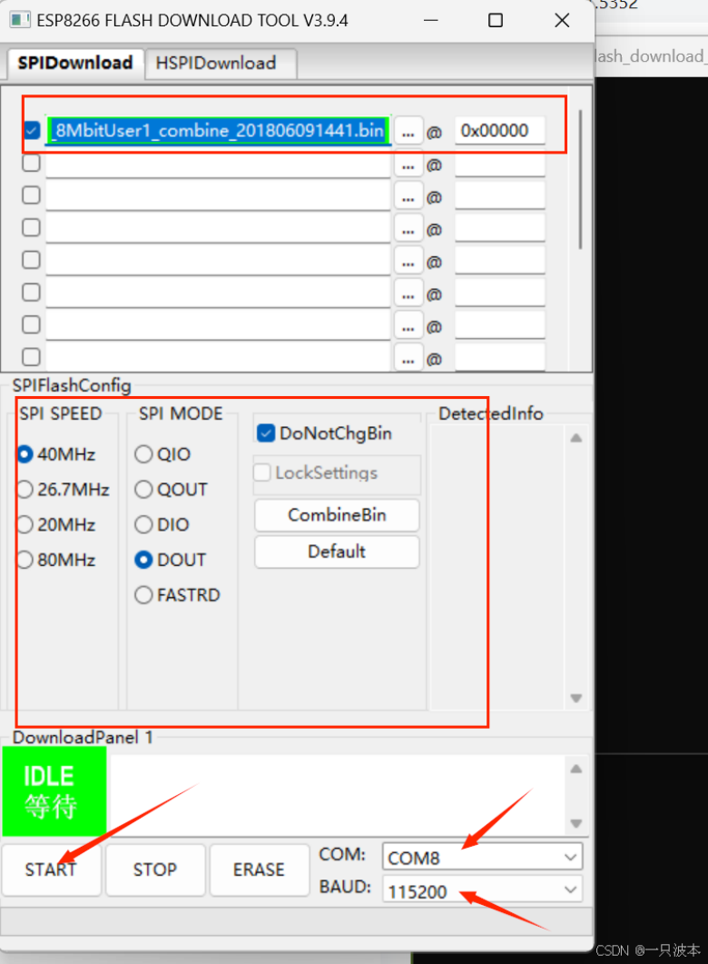Image resolution: width=708 pixels, height=964 pixels.
Task: Open the BAUD rate dropdown
Action: coord(483,890)
